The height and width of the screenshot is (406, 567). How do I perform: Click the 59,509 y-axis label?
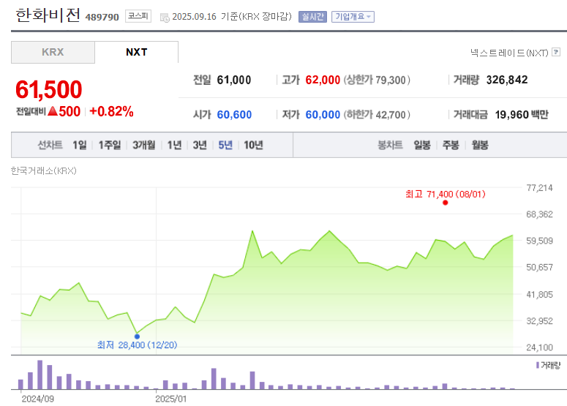point(539,241)
